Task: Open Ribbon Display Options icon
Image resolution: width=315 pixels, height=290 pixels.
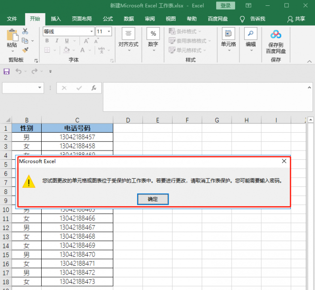Action: [248, 5]
